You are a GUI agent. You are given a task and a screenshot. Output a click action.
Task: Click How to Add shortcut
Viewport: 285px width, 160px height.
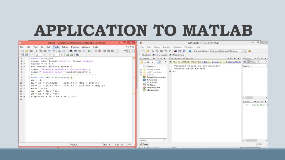160,55
